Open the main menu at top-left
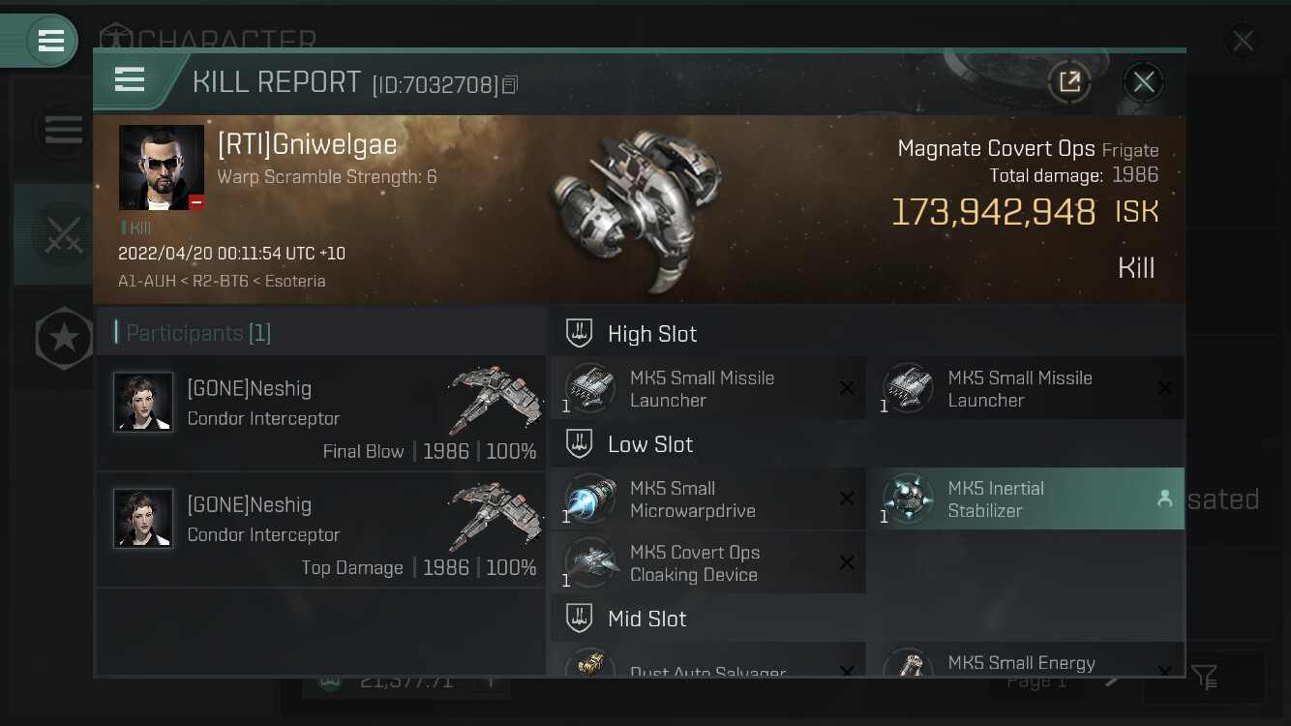Image resolution: width=1291 pixels, height=726 pixels. point(50,41)
